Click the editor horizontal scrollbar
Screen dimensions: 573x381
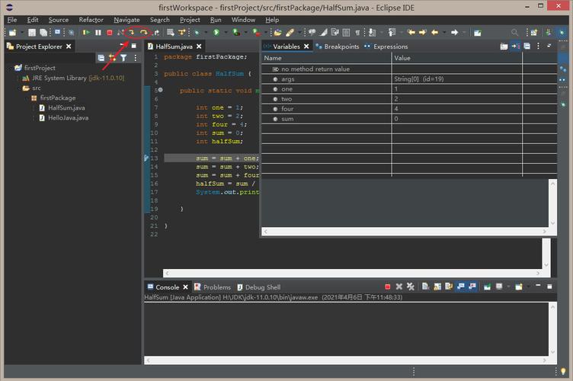(352, 273)
